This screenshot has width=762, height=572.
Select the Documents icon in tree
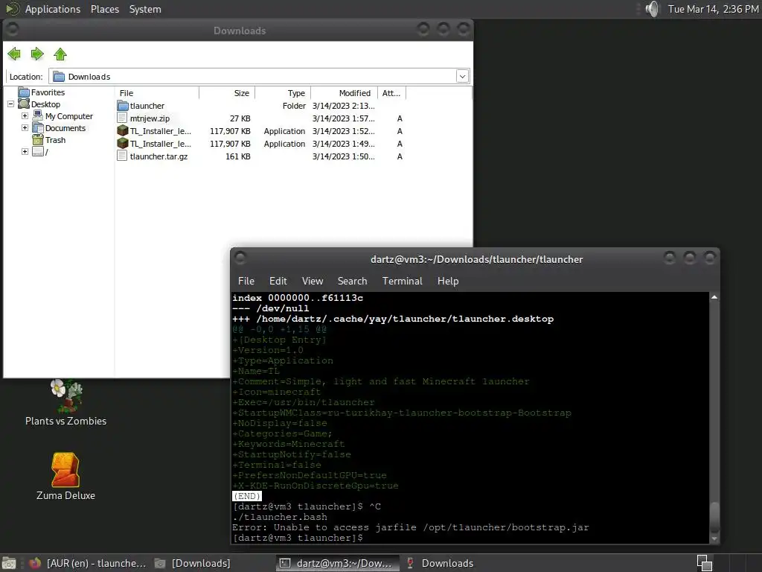click(38, 128)
